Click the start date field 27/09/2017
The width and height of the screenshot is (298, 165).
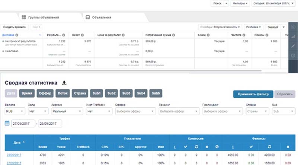coord(23,124)
